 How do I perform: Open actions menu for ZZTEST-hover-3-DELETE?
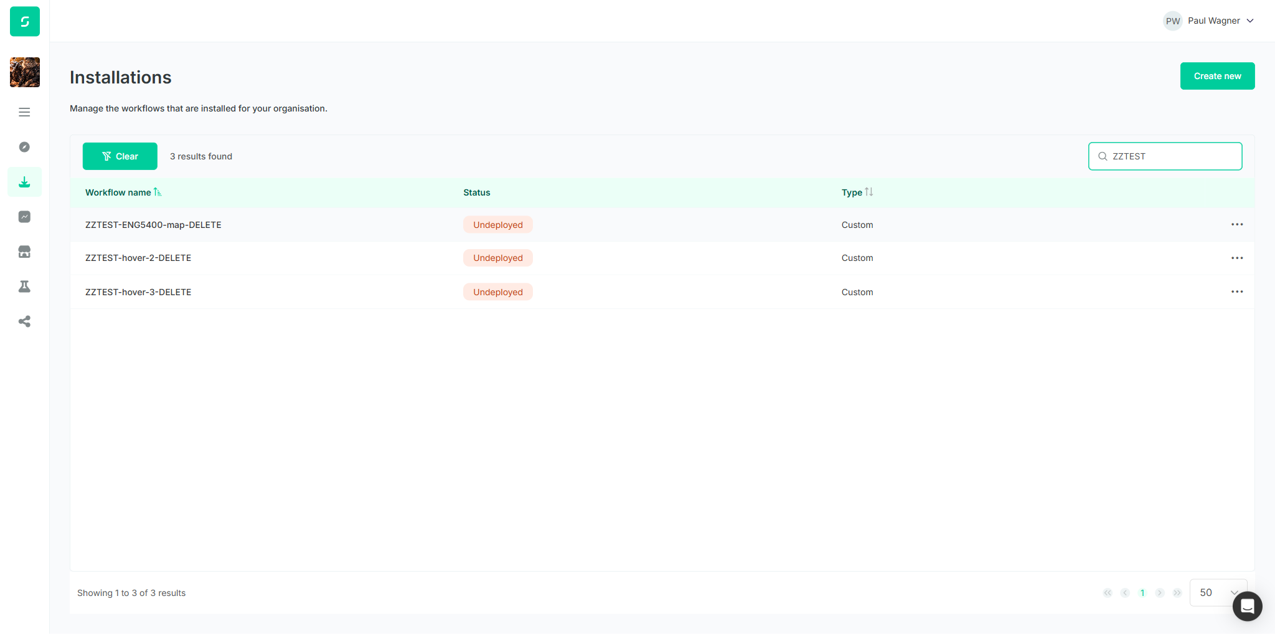[x=1237, y=291]
